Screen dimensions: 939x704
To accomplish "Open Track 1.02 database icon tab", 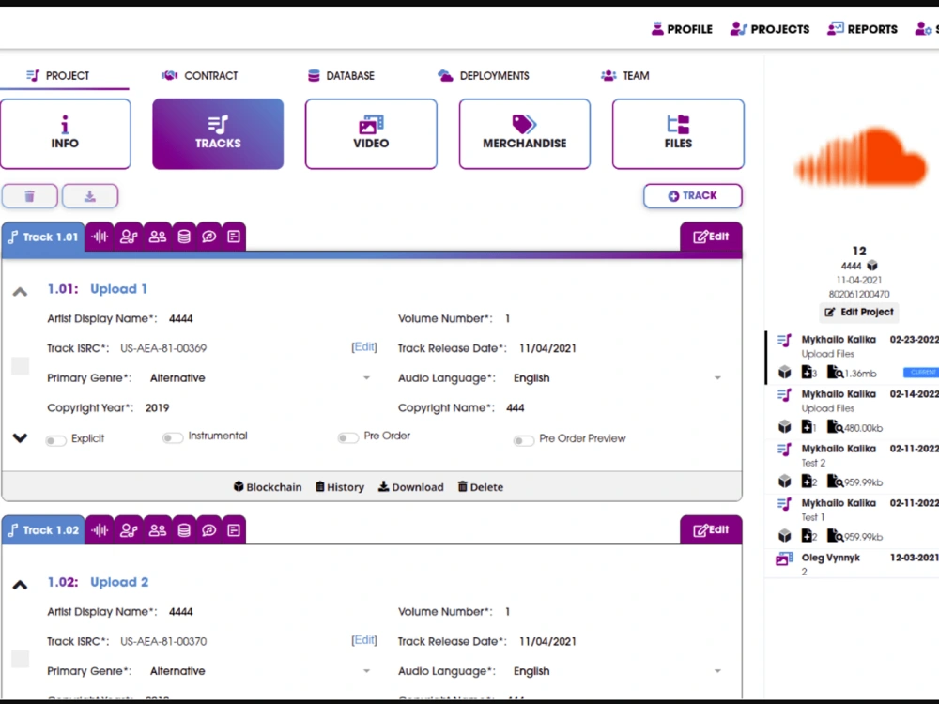I will coord(184,529).
